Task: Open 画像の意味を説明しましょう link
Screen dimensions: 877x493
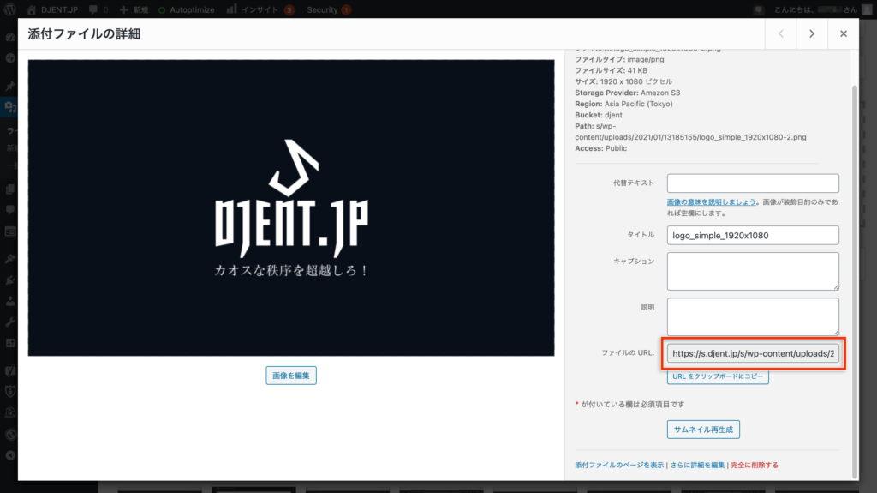Action: [x=711, y=202]
